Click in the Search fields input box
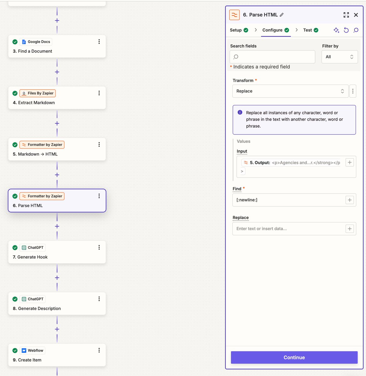 tap(272, 57)
